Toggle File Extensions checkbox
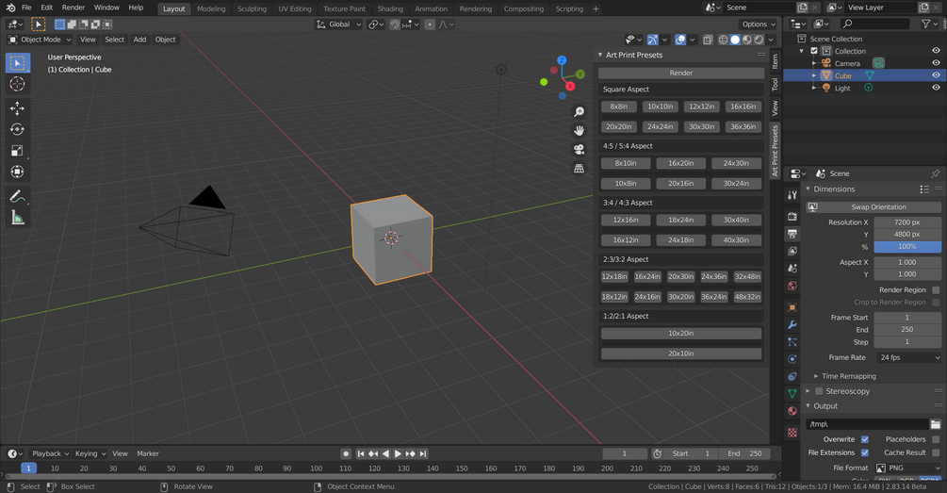Image resolution: width=947 pixels, height=493 pixels. coord(865,452)
